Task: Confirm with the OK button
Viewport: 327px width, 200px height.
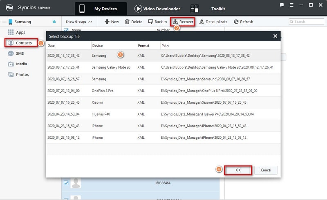Action: click(x=238, y=170)
